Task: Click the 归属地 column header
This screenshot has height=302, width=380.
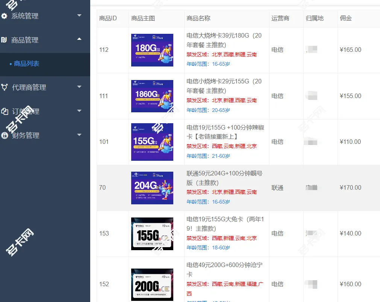Action: 315,18
